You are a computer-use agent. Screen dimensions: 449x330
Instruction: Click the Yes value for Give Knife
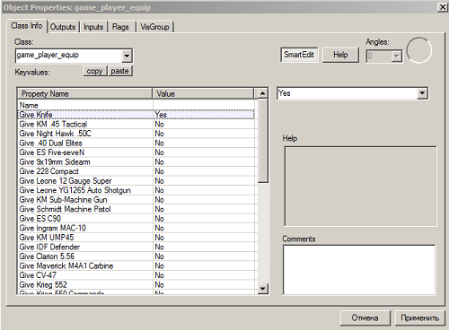point(161,115)
